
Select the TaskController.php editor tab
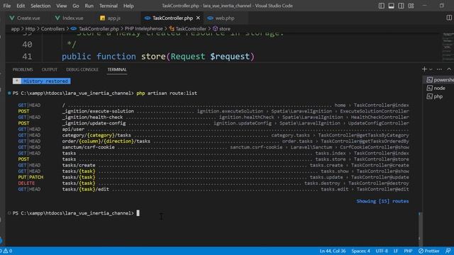coord(172,18)
